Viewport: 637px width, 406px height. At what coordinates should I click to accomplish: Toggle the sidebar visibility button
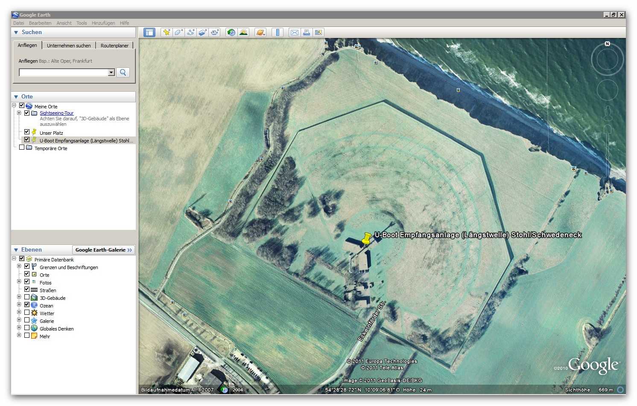[x=149, y=32]
